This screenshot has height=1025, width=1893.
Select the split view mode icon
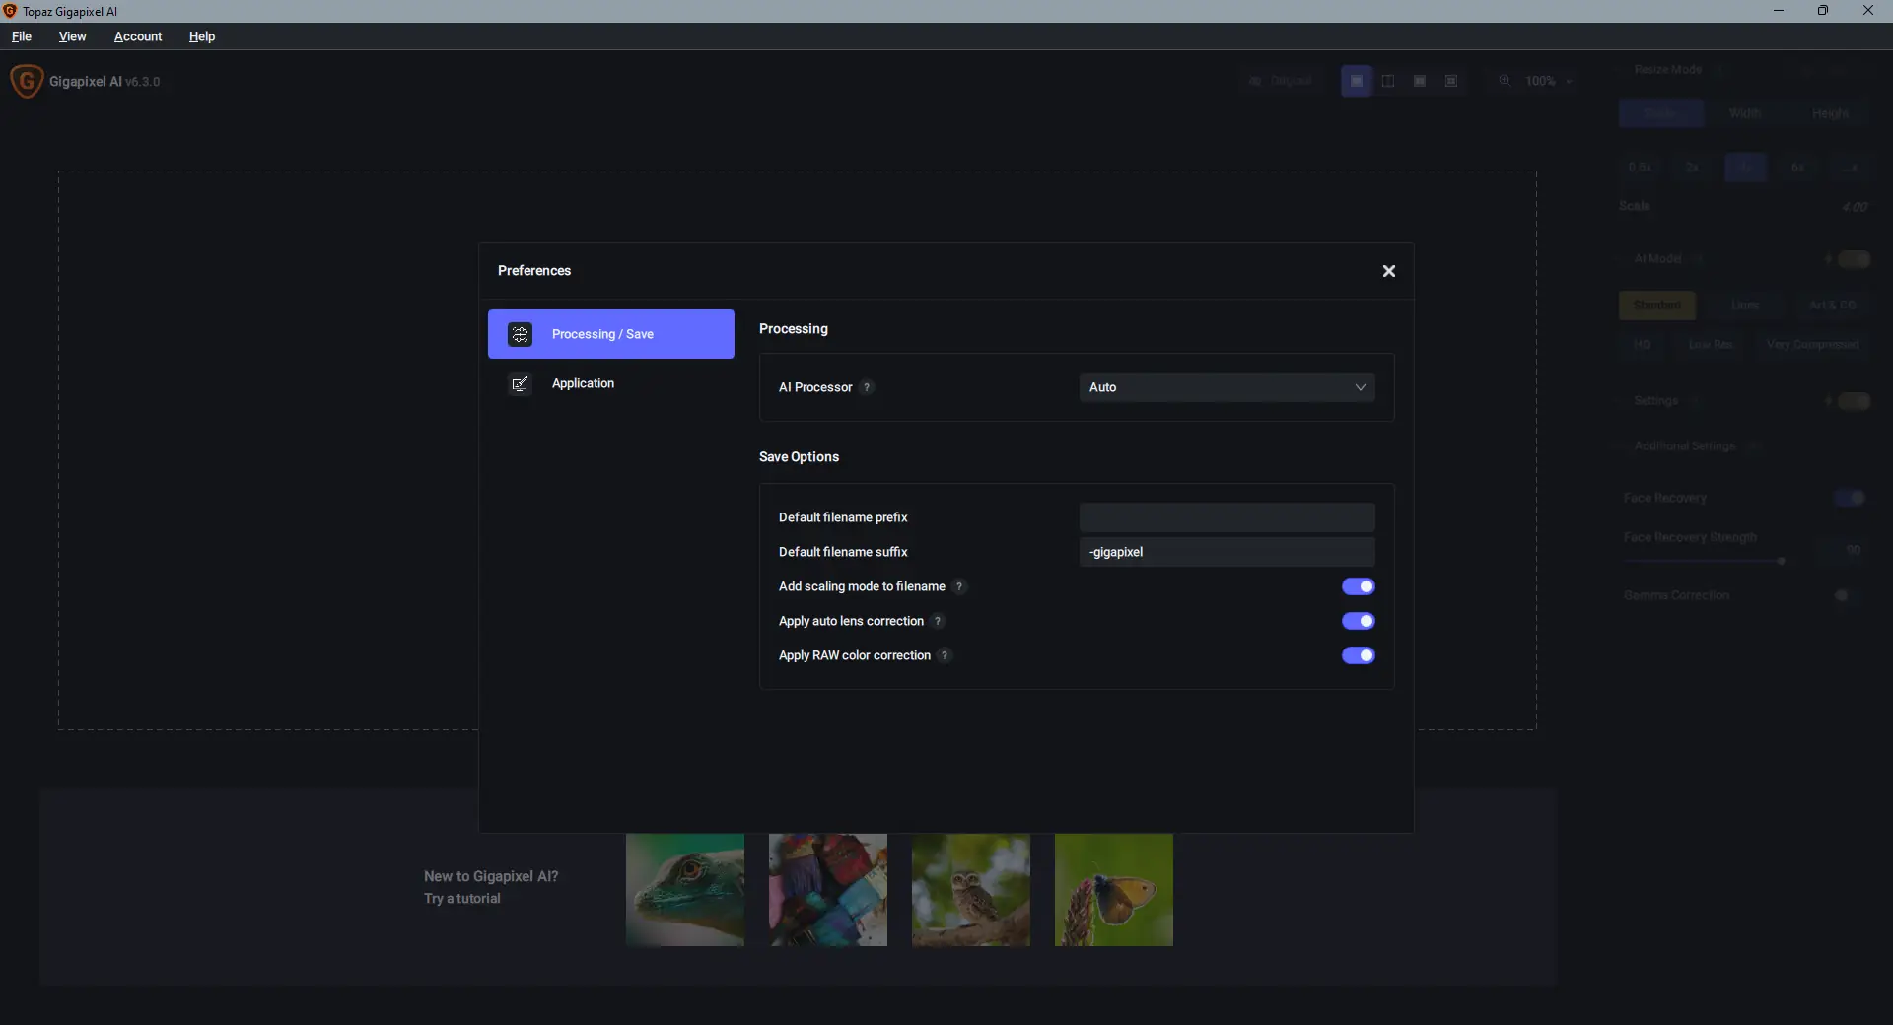point(1388,81)
